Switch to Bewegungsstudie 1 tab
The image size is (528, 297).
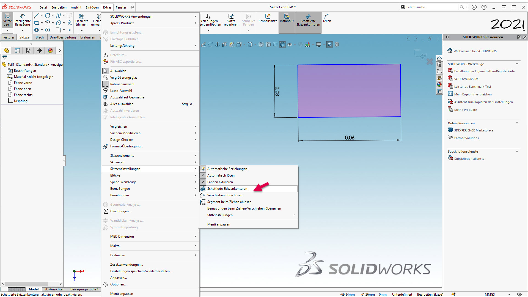pos(84,289)
